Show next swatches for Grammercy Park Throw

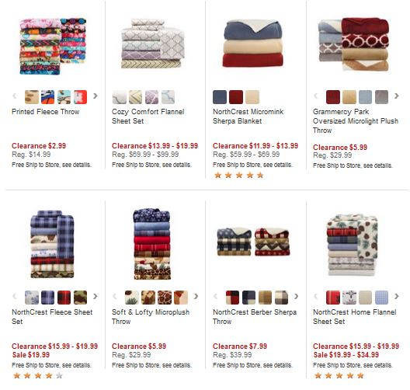[x=397, y=96]
